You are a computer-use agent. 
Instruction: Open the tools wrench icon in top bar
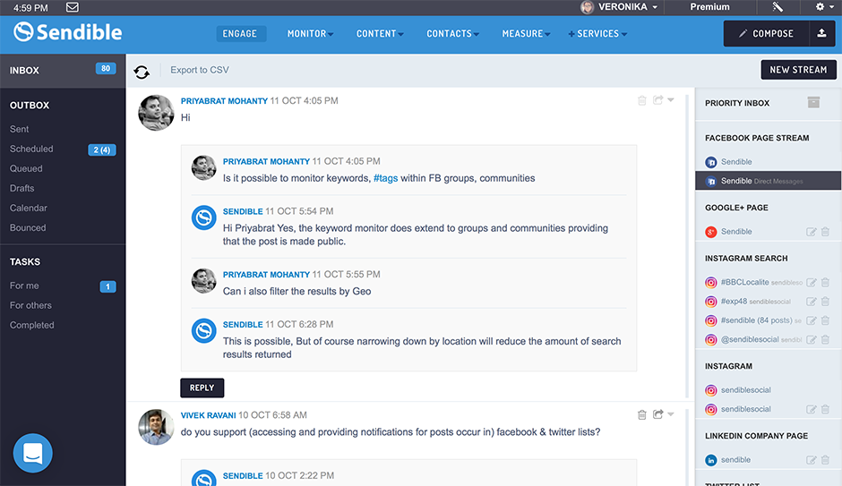click(778, 7)
